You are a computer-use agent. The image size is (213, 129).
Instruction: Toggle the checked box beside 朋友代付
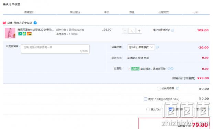coord(170,109)
